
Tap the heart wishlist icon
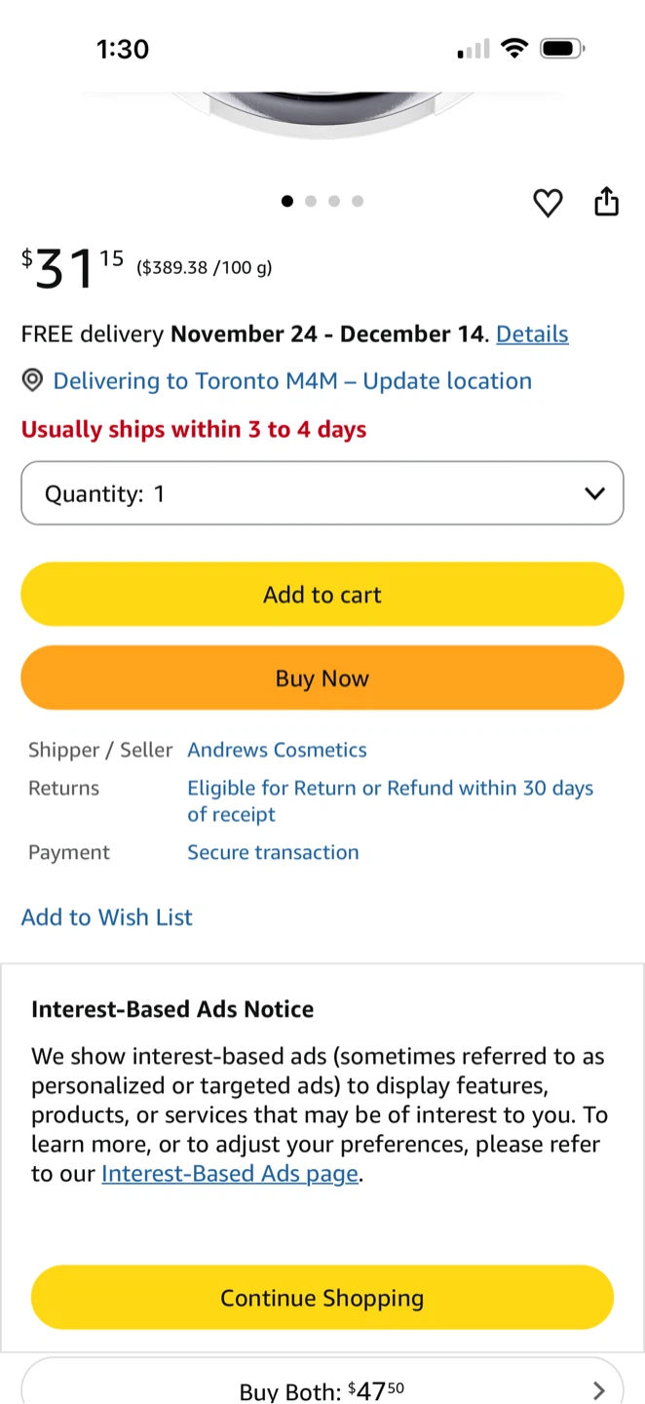[549, 203]
